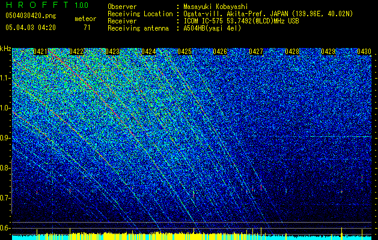Click the kHz axis unit label
The image size is (378, 240).
tap(5, 49)
